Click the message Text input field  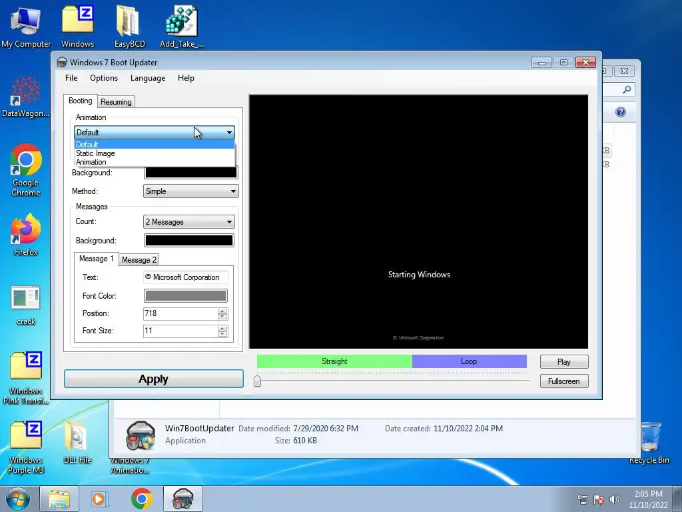(186, 277)
